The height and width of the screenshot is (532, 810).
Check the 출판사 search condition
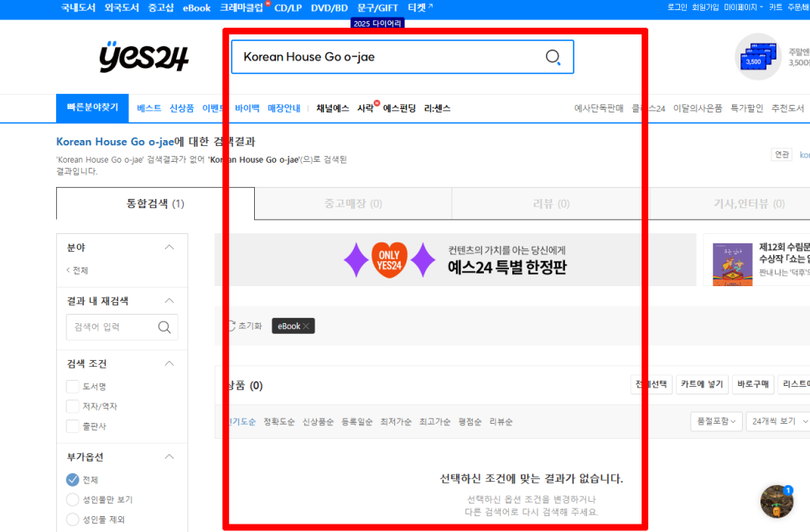pyautogui.click(x=73, y=426)
